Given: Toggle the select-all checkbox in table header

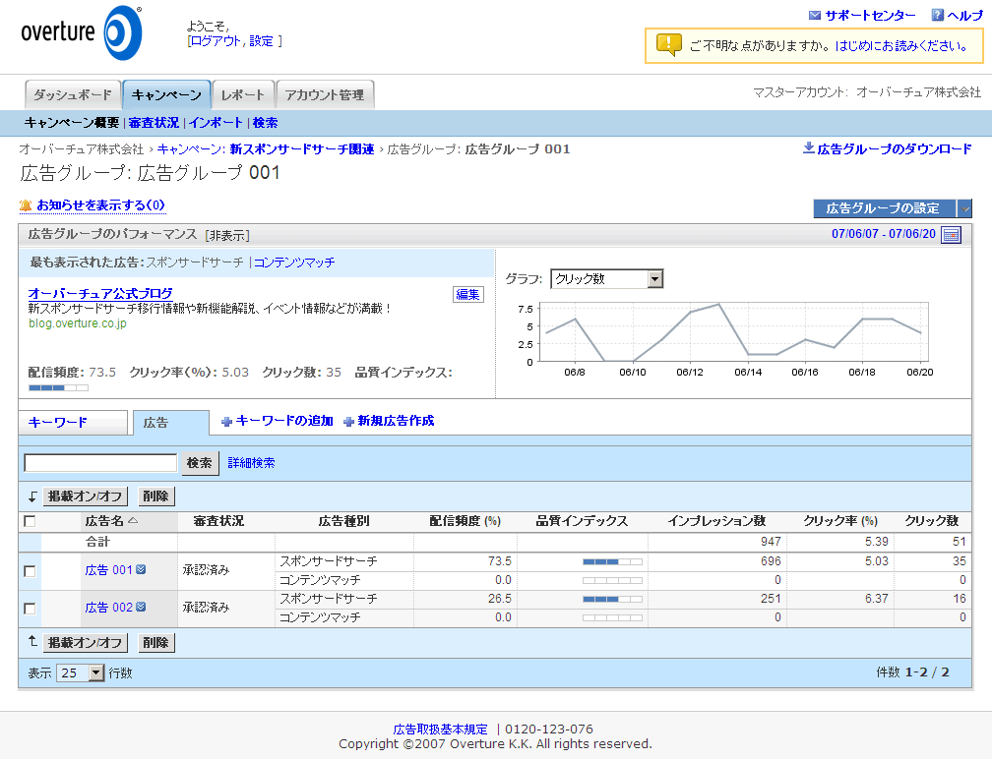Looking at the screenshot, I should pos(30,521).
